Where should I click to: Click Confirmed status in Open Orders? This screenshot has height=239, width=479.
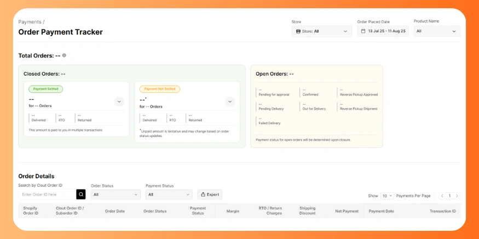point(310,95)
